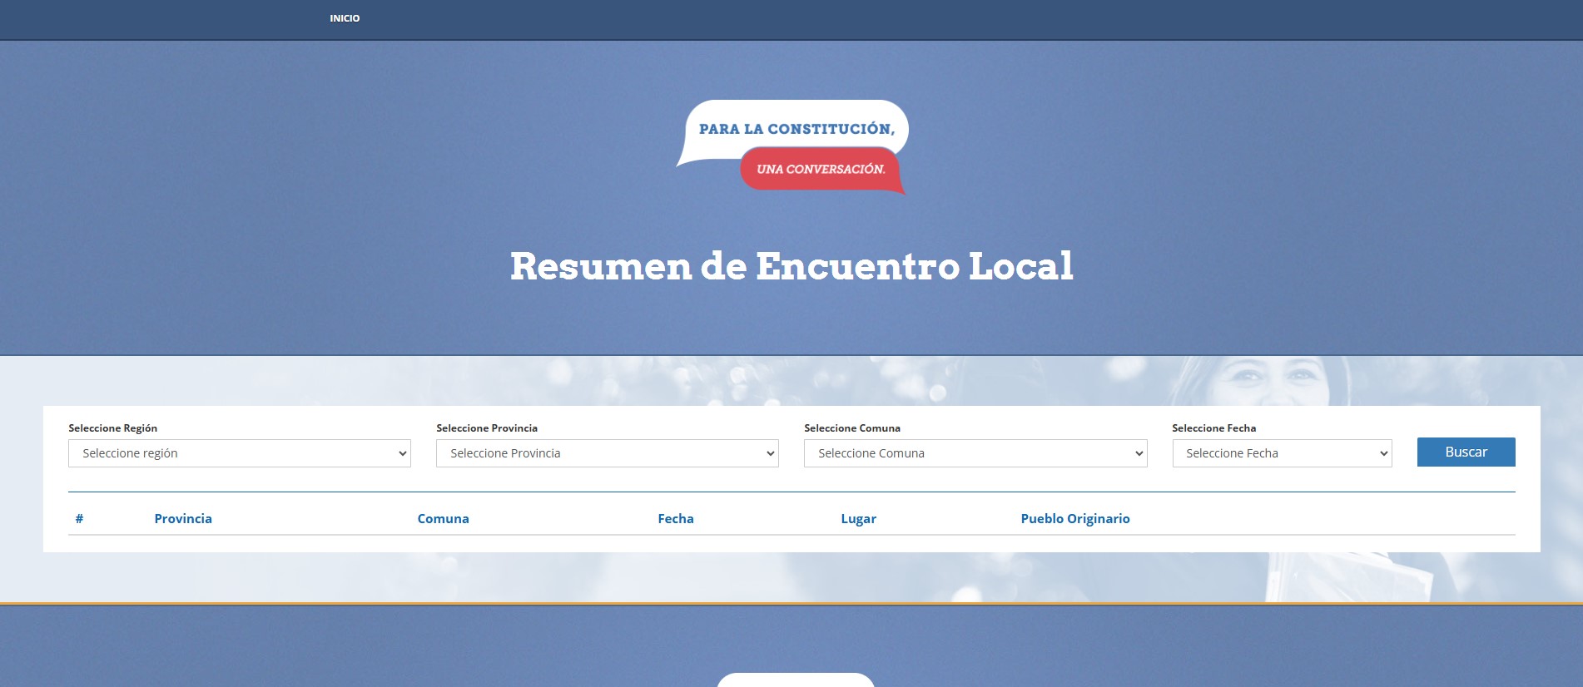This screenshot has height=687, width=1583.
Task: Expand the 'Seleccione Provincia' dropdown
Action: (607, 453)
